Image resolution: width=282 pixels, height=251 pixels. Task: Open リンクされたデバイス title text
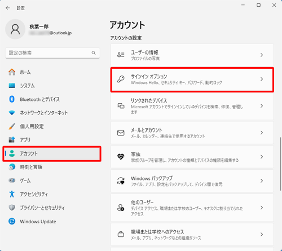tap(149, 100)
